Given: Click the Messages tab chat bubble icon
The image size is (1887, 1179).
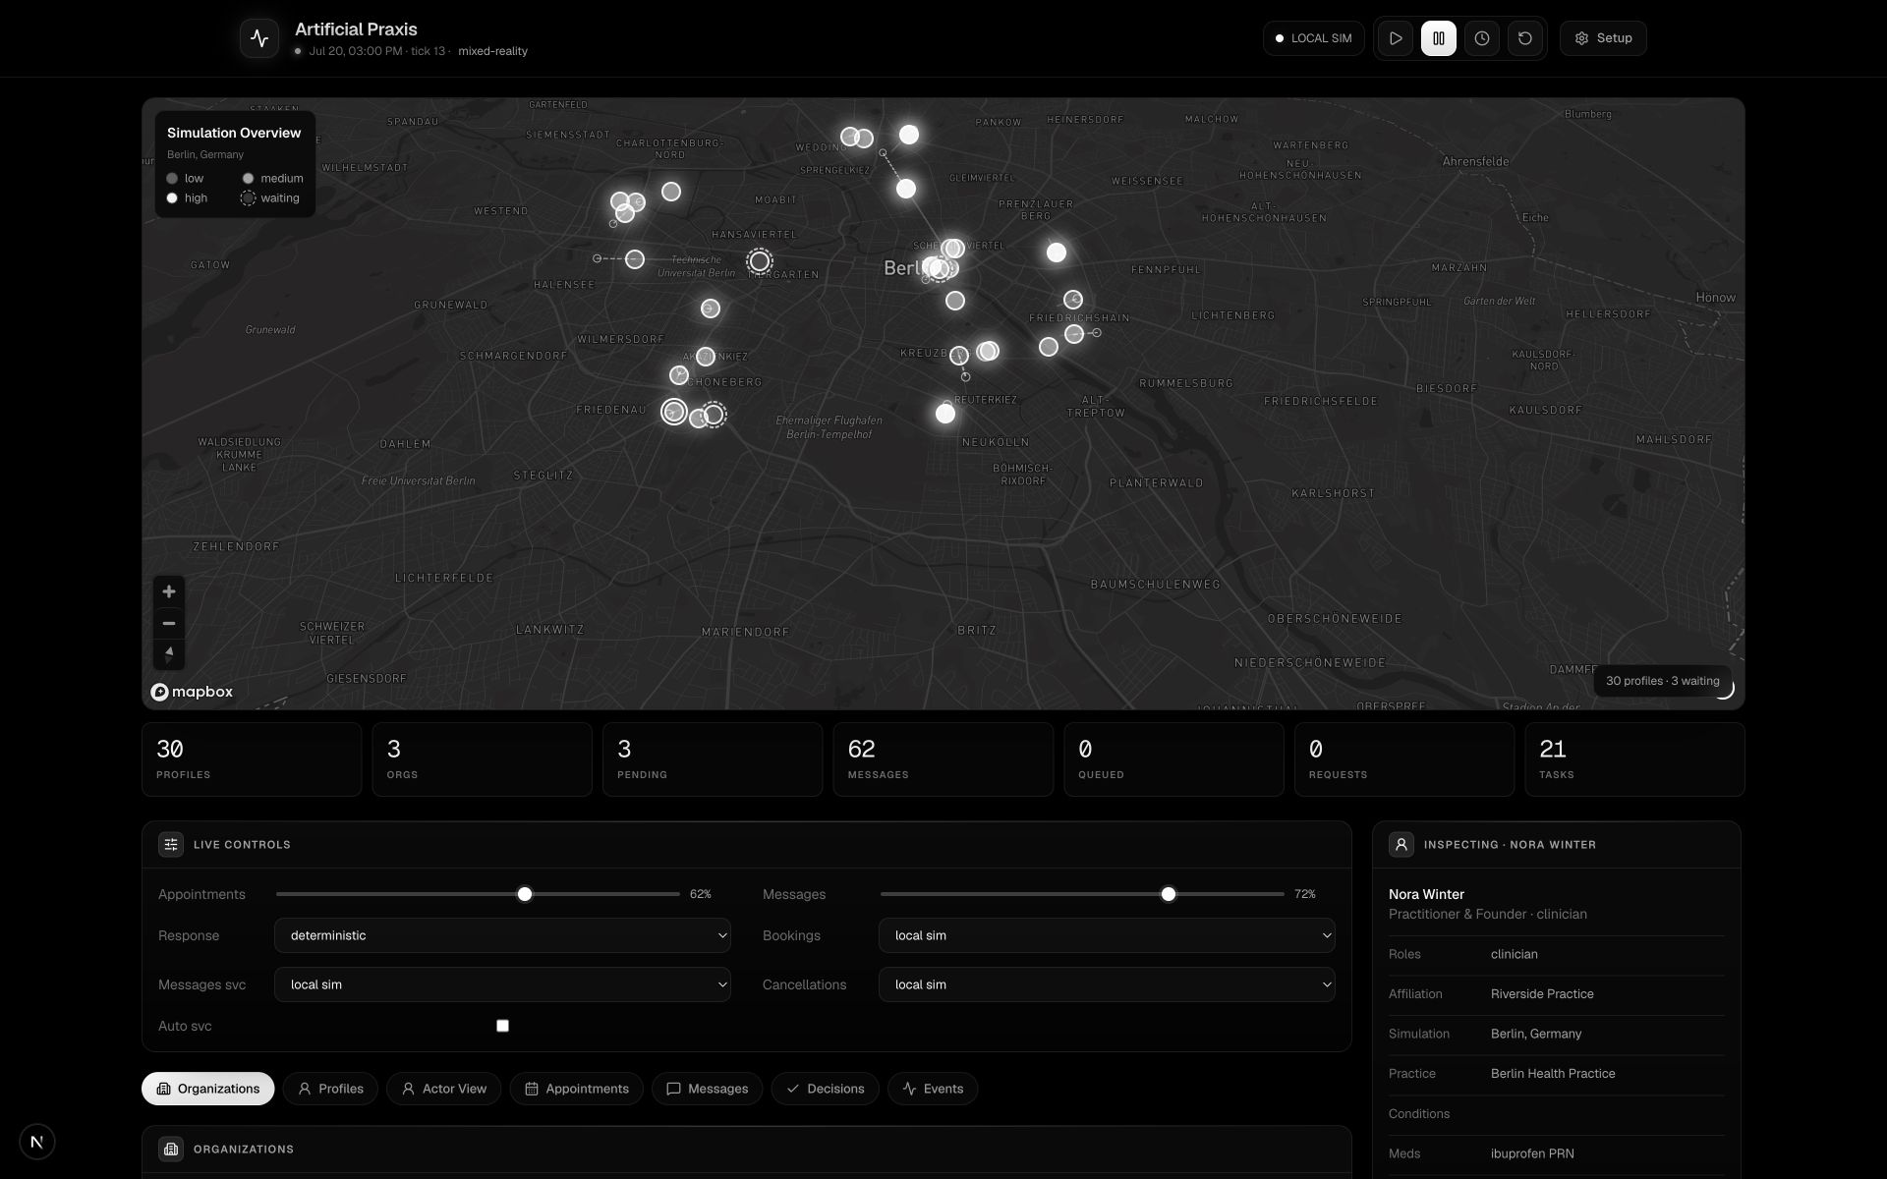Looking at the screenshot, I should tap(673, 1089).
